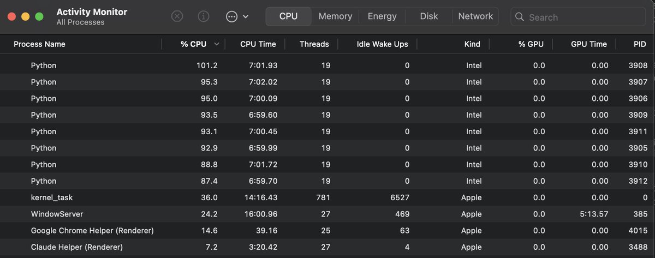Click the yellow minimize window button

25,16
